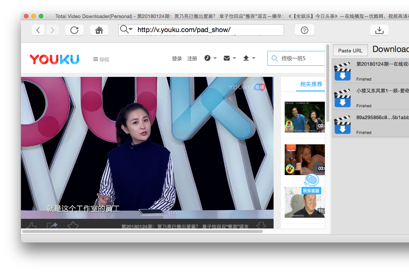Reload the page with the refresh button
The image size is (409, 272).
(74, 30)
